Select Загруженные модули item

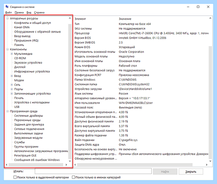[28, 138]
